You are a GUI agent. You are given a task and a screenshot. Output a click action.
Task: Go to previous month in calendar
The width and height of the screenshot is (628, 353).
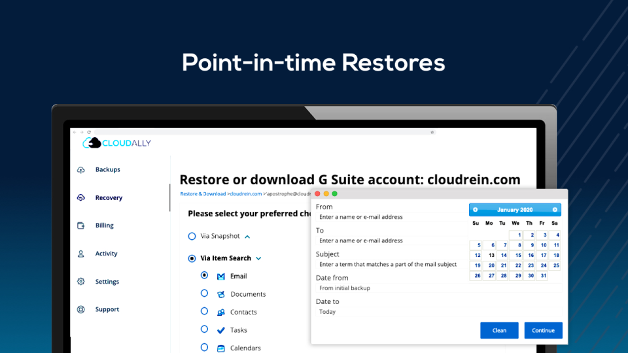[476, 210]
